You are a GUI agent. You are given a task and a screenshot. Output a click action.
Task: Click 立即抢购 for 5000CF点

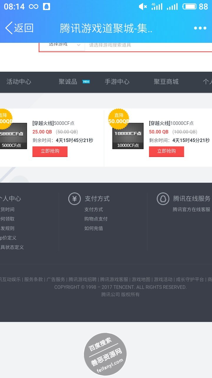[50, 151]
